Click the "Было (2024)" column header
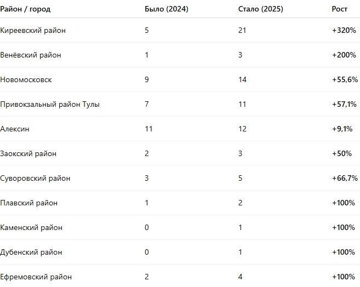Screen dimensions: 360x287 coord(167,9)
